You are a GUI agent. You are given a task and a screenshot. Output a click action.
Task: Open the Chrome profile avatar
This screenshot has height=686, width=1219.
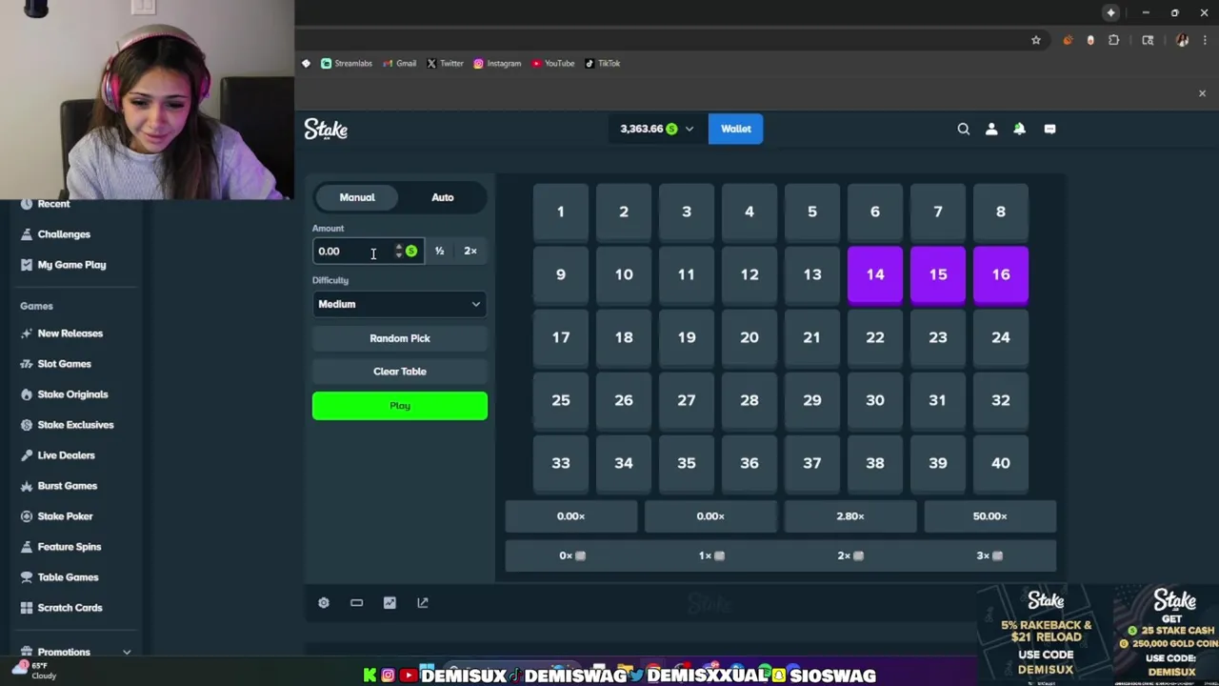coord(1182,40)
